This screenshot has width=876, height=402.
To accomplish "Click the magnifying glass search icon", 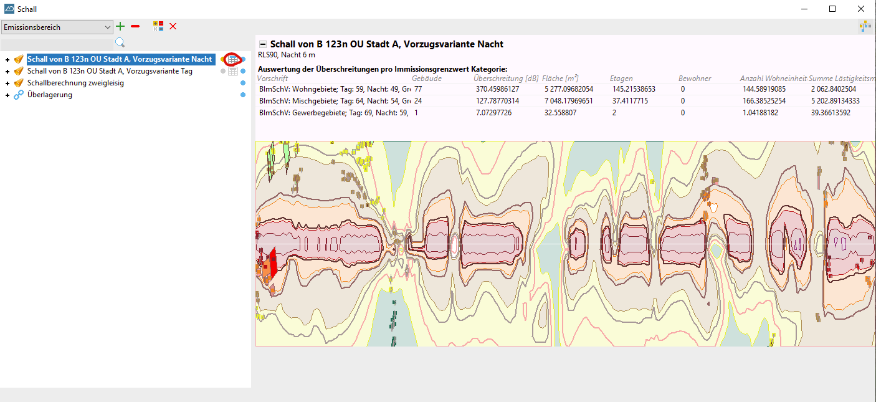I will (x=120, y=42).
